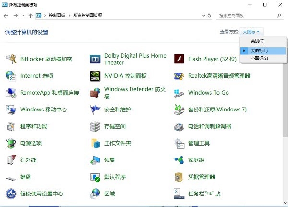Expand the recent locations arrow beside navigation buttons

click(x=24, y=16)
